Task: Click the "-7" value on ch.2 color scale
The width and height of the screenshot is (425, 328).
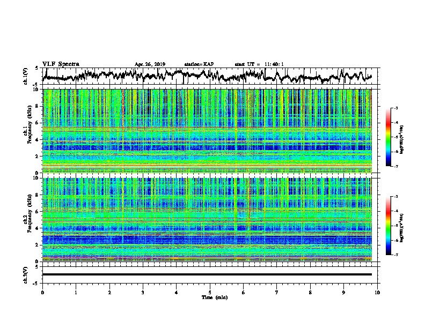Action: coord(395,255)
